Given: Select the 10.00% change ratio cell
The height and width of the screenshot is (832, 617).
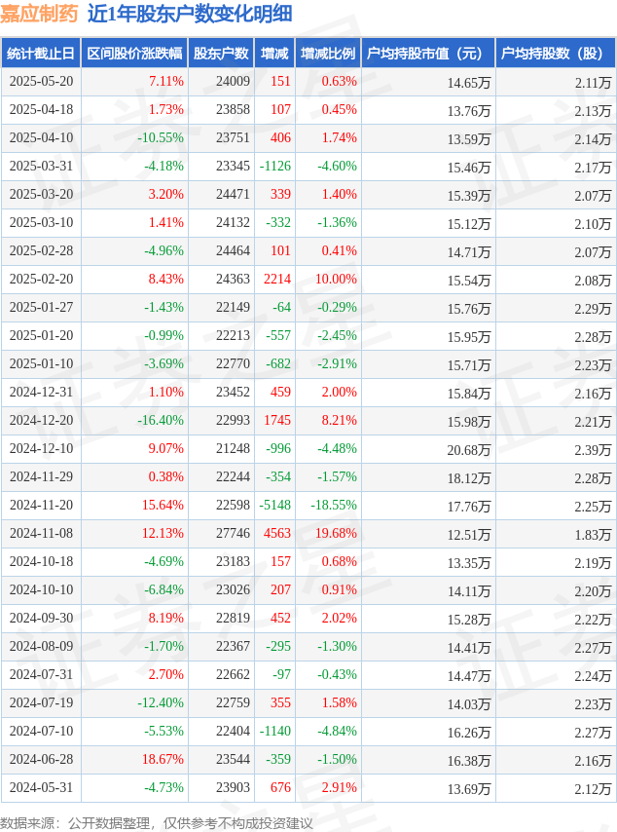Looking at the screenshot, I should click(x=336, y=279).
